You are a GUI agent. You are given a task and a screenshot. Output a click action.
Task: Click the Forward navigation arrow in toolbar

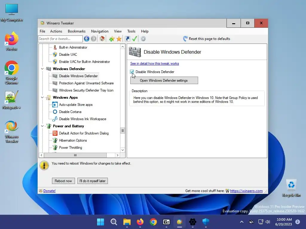click(x=94, y=39)
